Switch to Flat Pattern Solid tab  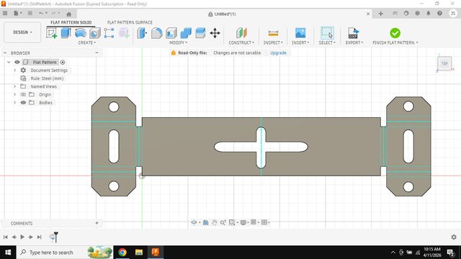tap(71, 22)
